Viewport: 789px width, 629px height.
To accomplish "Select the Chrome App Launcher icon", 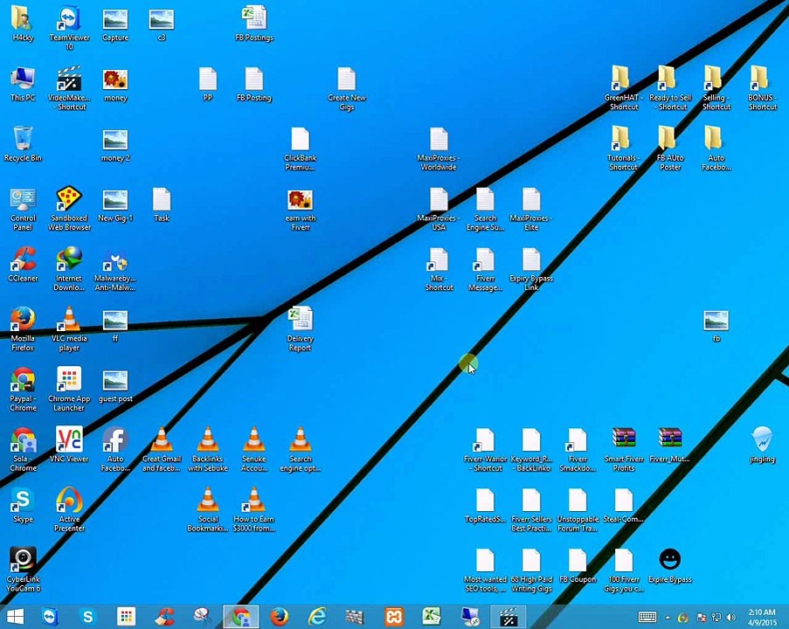I will pos(69,389).
